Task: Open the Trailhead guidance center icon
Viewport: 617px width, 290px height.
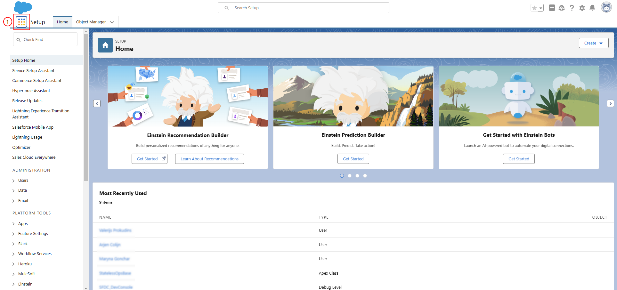Action: [x=562, y=8]
